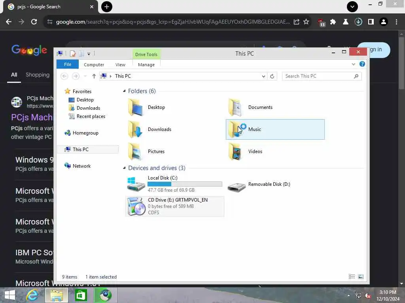
Task: Open the Windows Start button
Action: pyautogui.click(x=10, y=295)
